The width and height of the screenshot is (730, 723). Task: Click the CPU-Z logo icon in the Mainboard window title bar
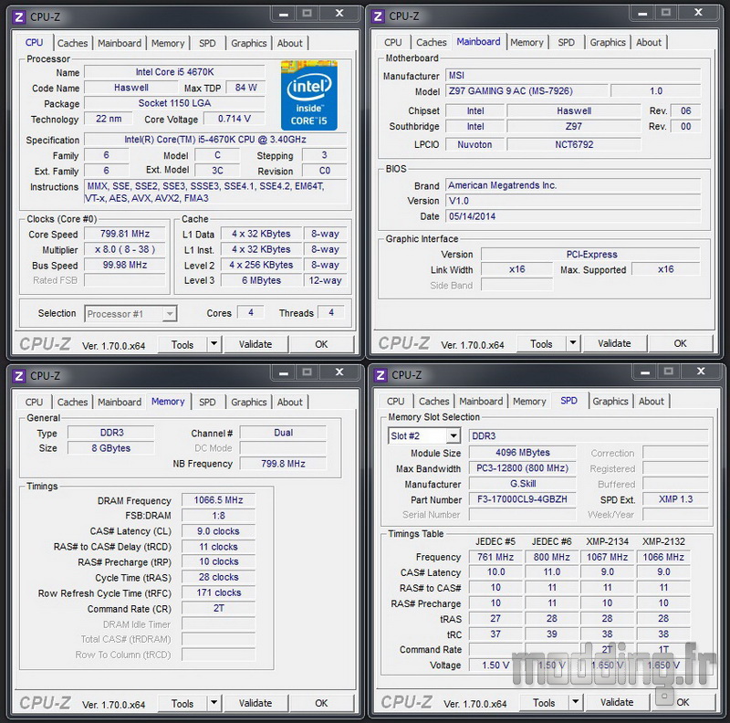378,16
